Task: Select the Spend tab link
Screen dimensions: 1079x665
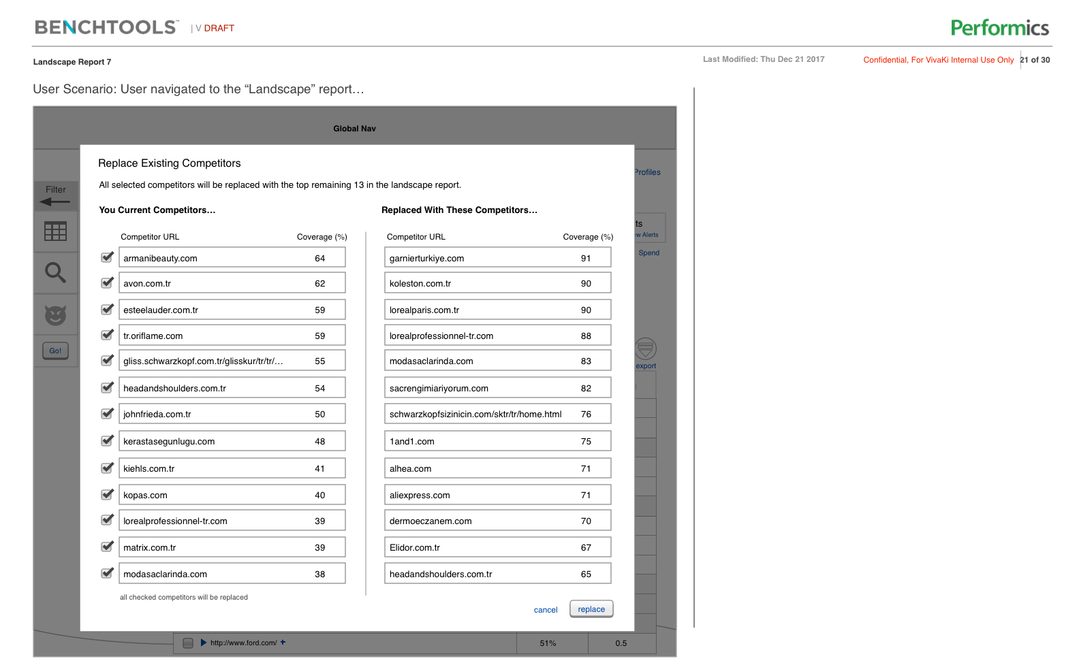Action: (648, 253)
